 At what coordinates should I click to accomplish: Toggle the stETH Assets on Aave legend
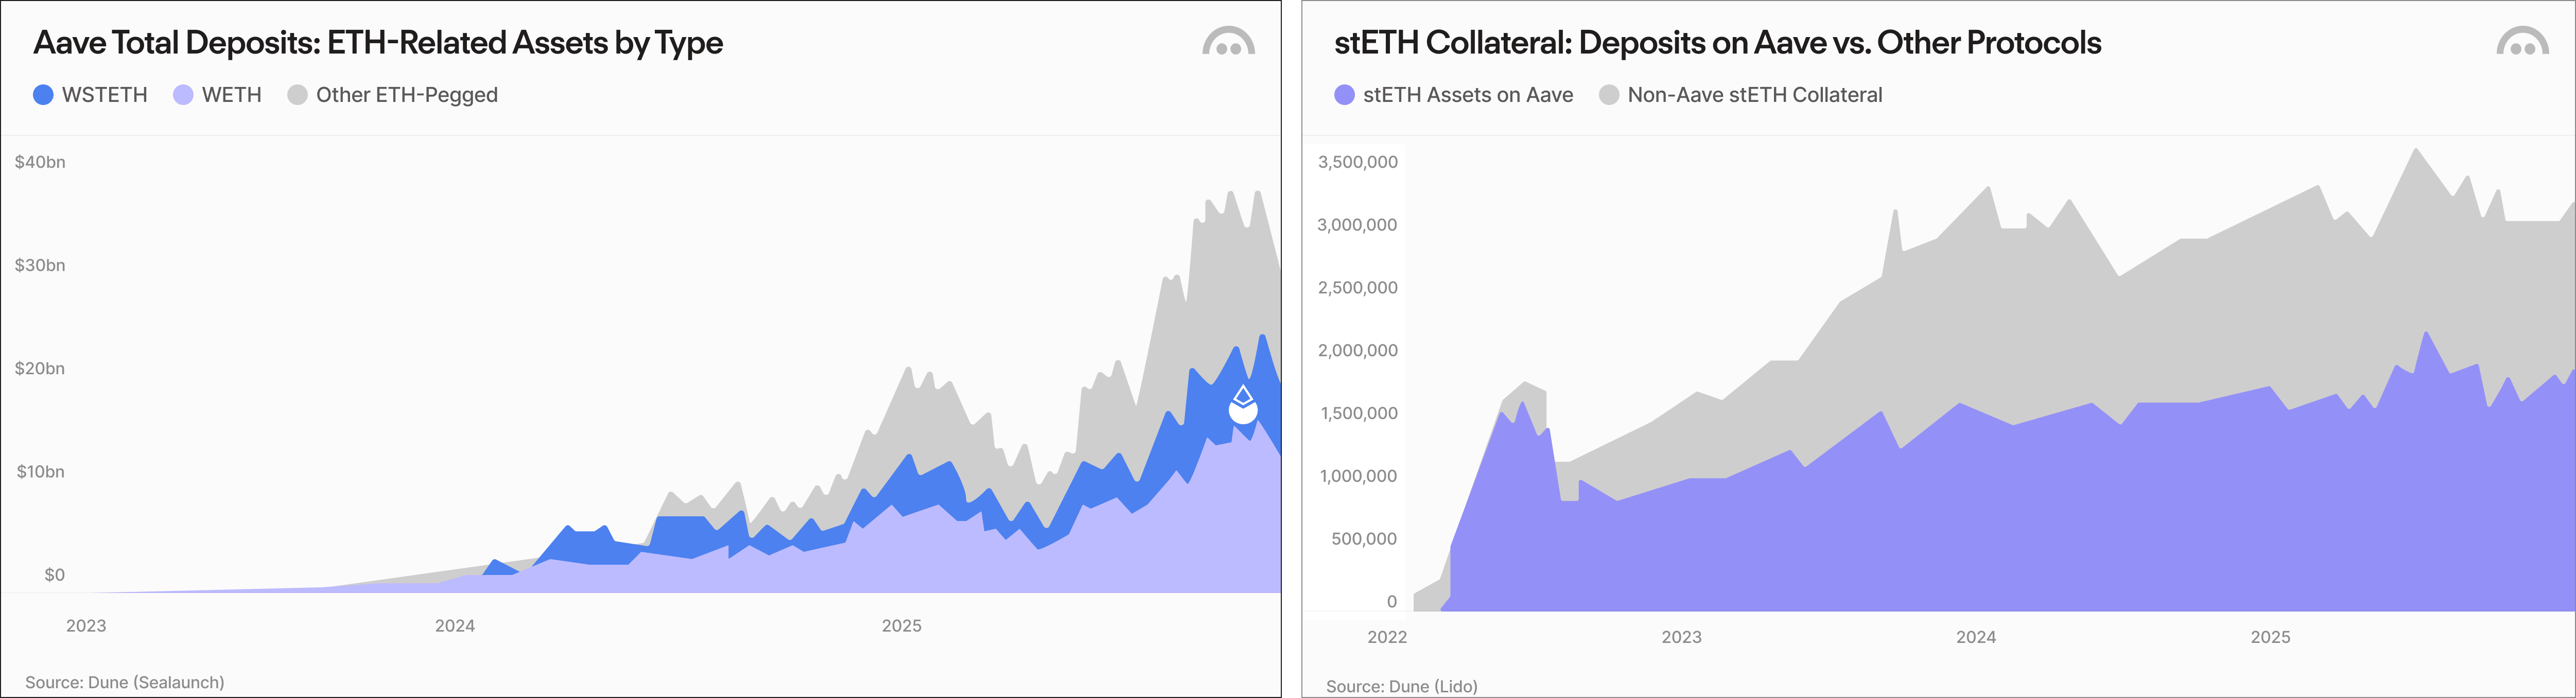pyautogui.click(x=1467, y=95)
